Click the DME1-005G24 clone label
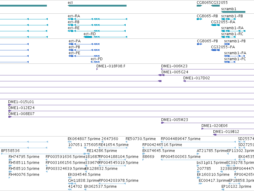This screenshot has height=191, width=254. tap(175, 72)
